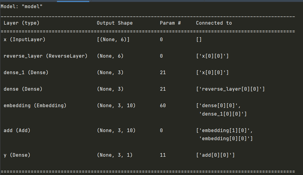Viewport: 303px width, 175px height.
Task: Click the 'add (Add)' layer name
Action: (17, 131)
